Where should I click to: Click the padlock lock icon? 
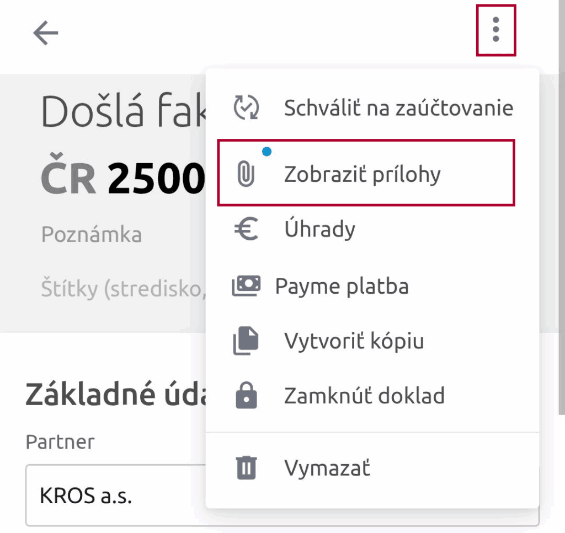click(246, 395)
